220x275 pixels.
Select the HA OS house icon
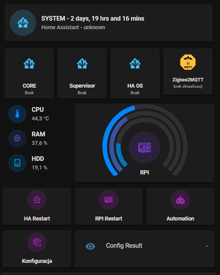(135, 63)
